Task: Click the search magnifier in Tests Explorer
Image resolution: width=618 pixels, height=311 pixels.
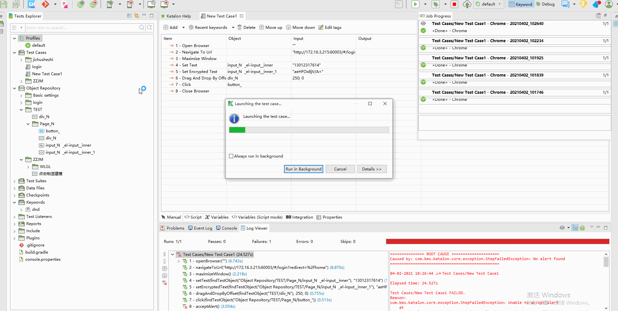Action: (x=142, y=28)
